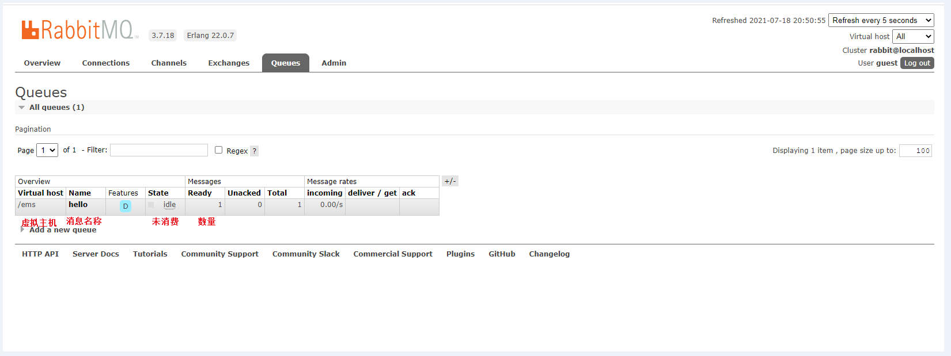
Task: Sort by the Virtual host column header
Action: (40, 193)
